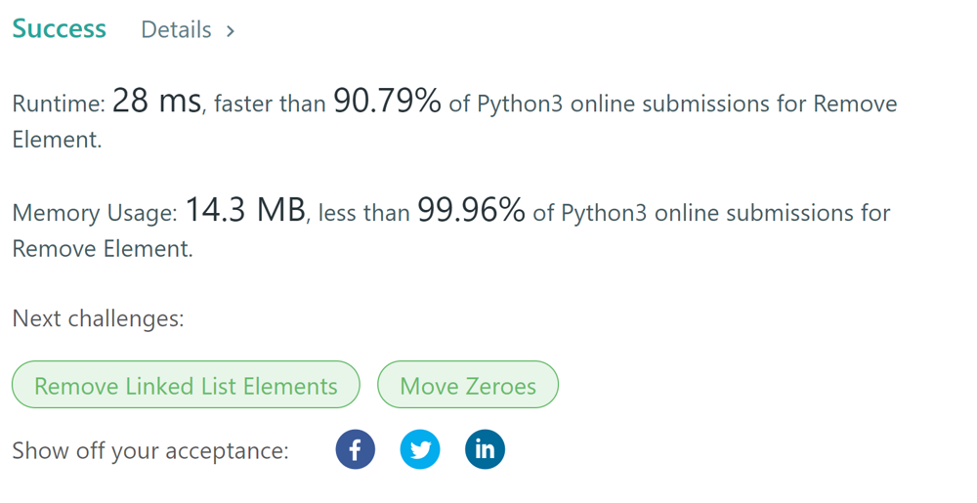Click the "Show off your acceptance:" text
The image size is (977, 503).
(150, 450)
